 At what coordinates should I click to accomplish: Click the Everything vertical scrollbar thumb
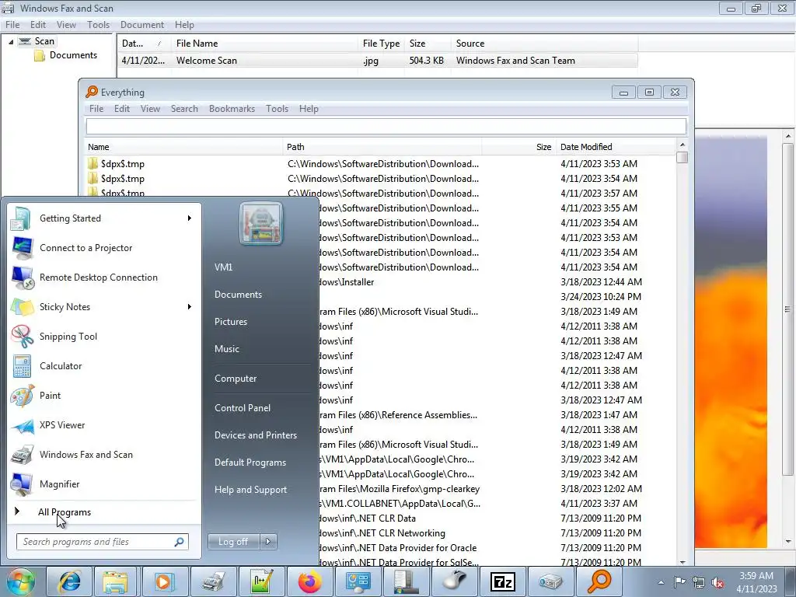click(683, 157)
